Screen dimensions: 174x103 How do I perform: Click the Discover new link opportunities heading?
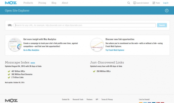tap(120, 39)
